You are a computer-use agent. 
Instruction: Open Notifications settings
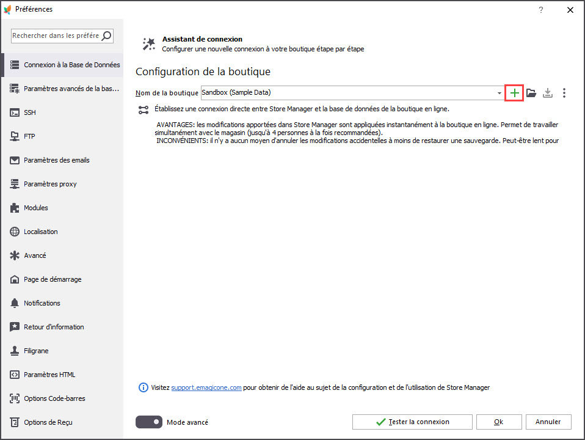coord(62,303)
